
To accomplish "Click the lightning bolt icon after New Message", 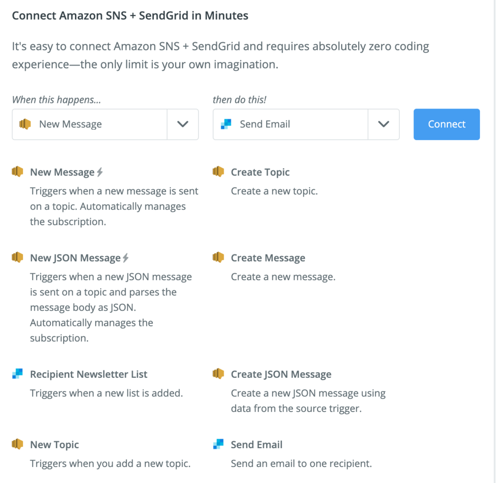I will [x=100, y=173].
